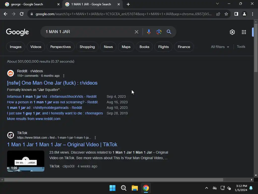258x194 pixels.
Task: Open the tab search chevron
Action: 217,4
